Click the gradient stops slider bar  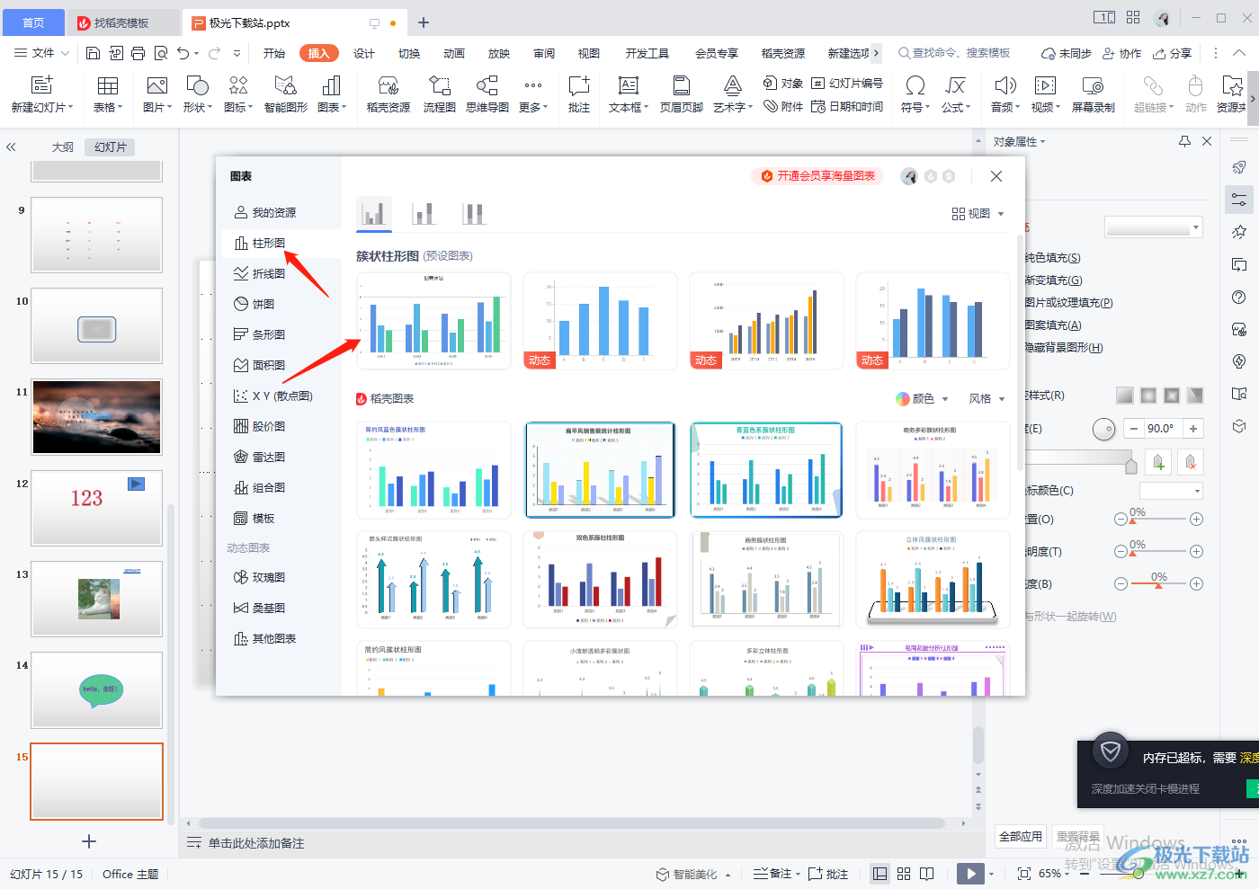point(1079,459)
